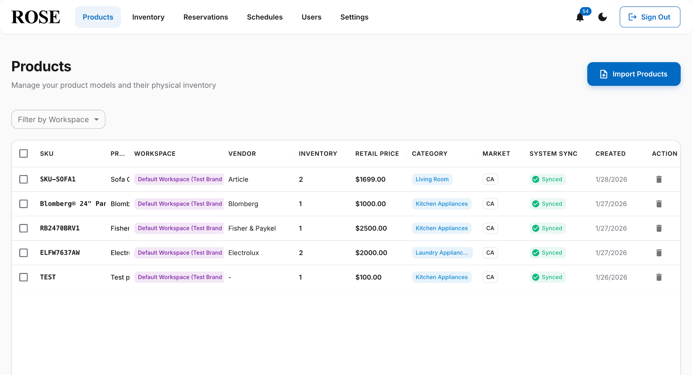Delete the SKU-SOFA1 product row

click(659, 179)
